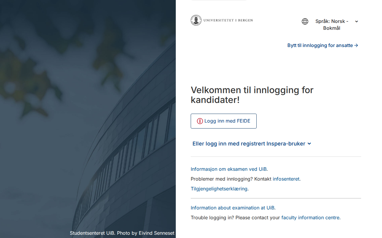Open the faculty information centre link
Image resolution: width=382 pixels, height=238 pixels.
pos(310,217)
